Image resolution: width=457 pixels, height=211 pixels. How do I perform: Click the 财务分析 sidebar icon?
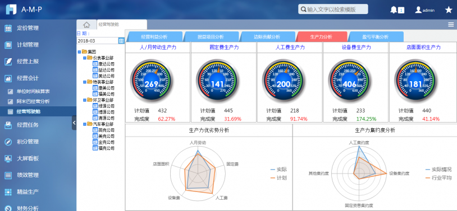pyautogui.click(x=8, y=208)
